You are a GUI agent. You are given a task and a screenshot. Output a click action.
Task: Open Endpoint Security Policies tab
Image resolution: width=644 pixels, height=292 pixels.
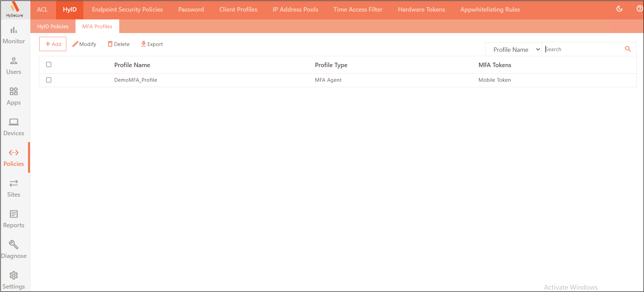[x=127, y=10]
